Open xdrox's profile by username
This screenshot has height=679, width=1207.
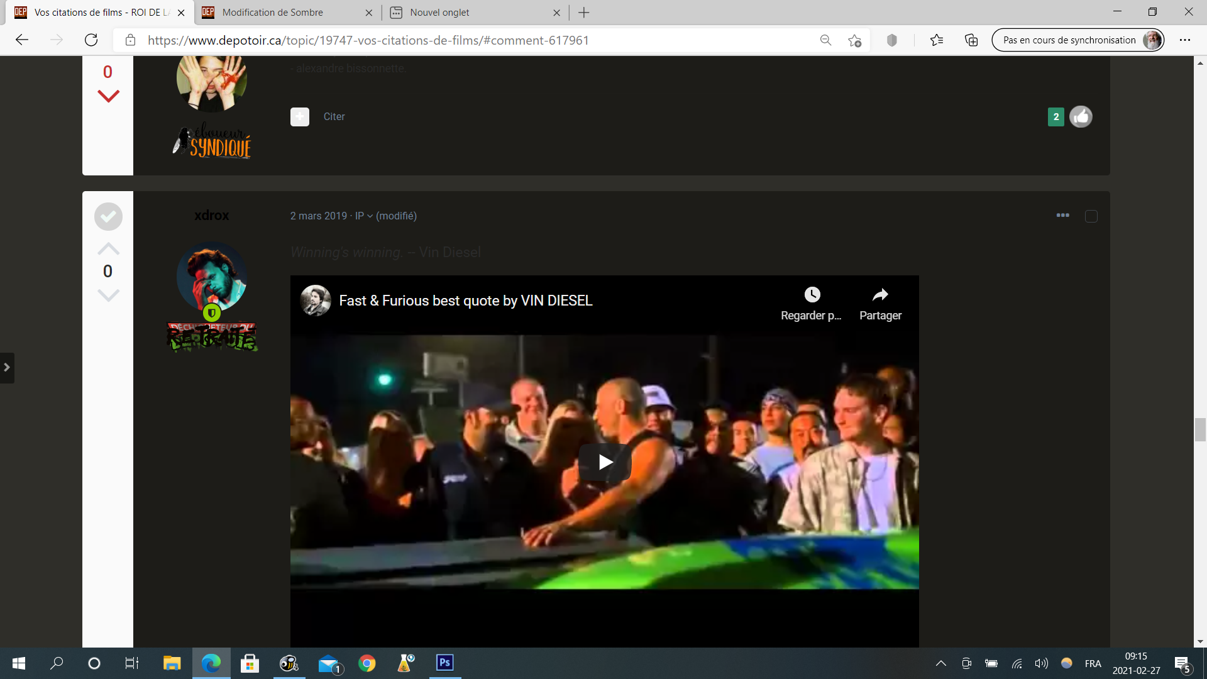212,215
